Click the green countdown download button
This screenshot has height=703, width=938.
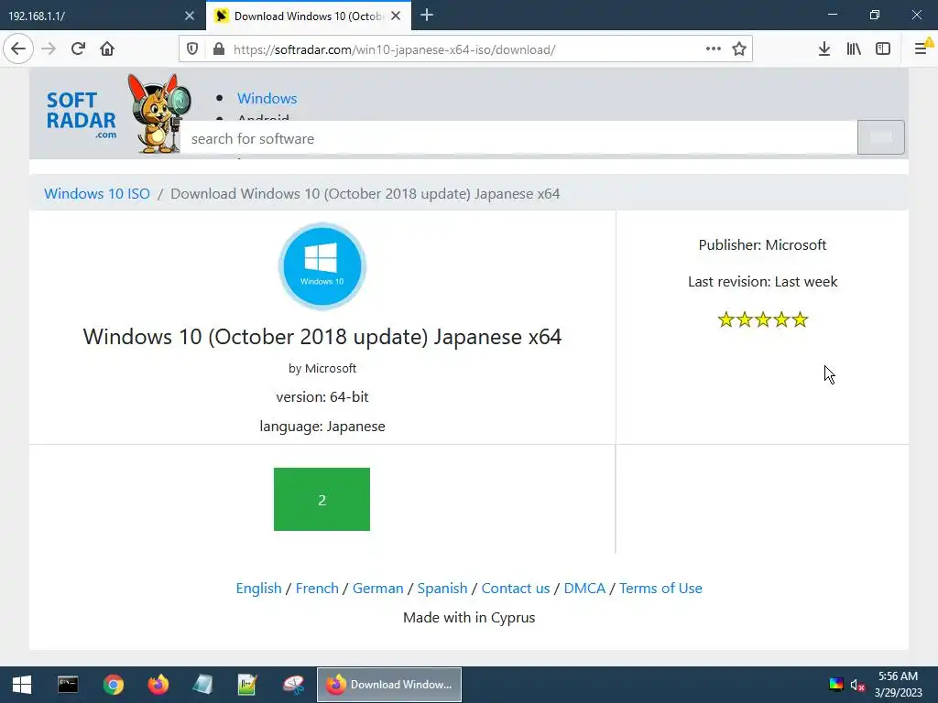click(x=322, y=499)
